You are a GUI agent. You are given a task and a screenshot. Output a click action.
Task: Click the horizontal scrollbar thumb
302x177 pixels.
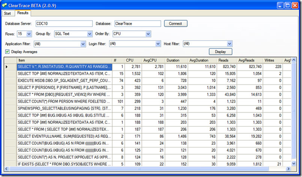pos(139,169)
